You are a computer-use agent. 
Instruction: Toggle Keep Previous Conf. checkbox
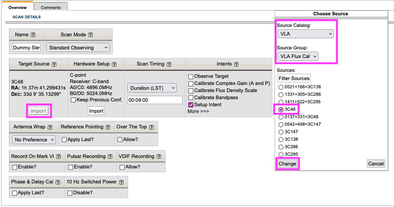click(x=73, y=100)
